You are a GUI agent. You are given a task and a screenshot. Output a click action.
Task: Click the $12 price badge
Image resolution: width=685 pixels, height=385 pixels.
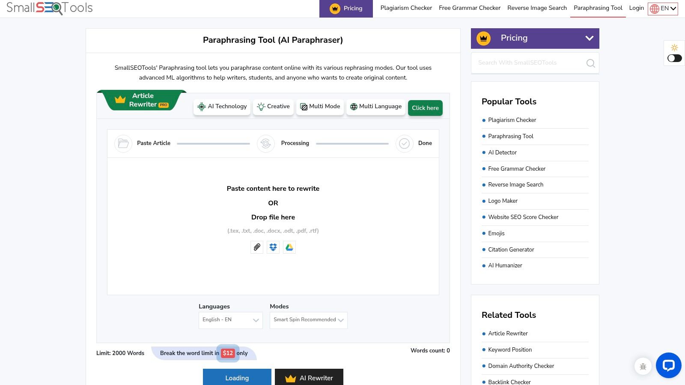(228, 353)
